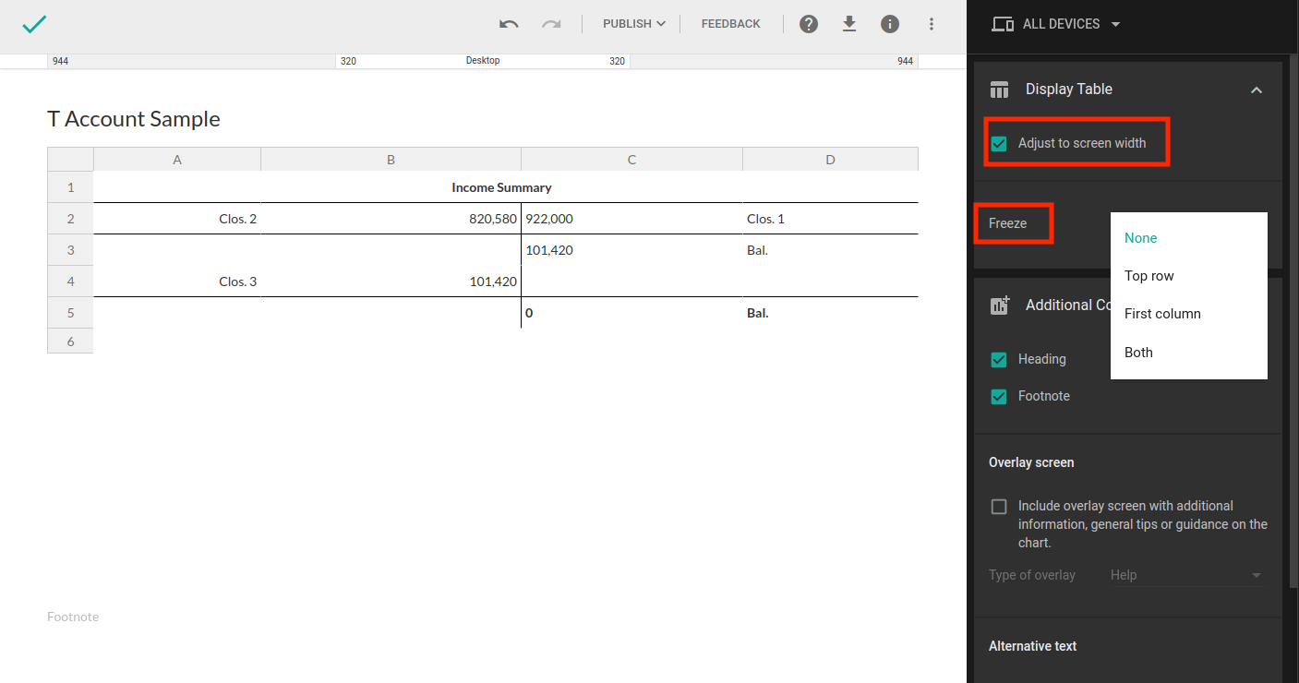
Task: Uncheck Adjust to screen width
Action: (999, 144)
